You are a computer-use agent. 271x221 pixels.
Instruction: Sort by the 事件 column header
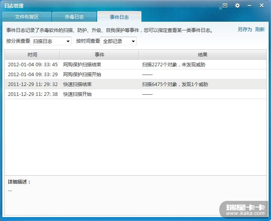tap(99, 55)
